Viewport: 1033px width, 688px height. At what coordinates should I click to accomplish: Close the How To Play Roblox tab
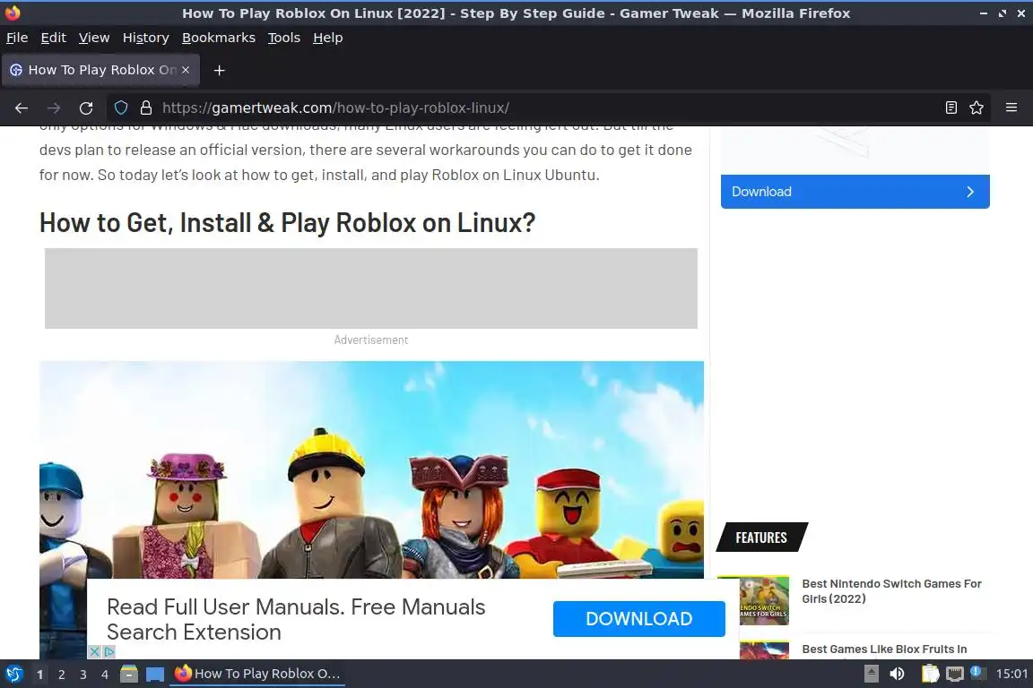(x=186, y=70)
